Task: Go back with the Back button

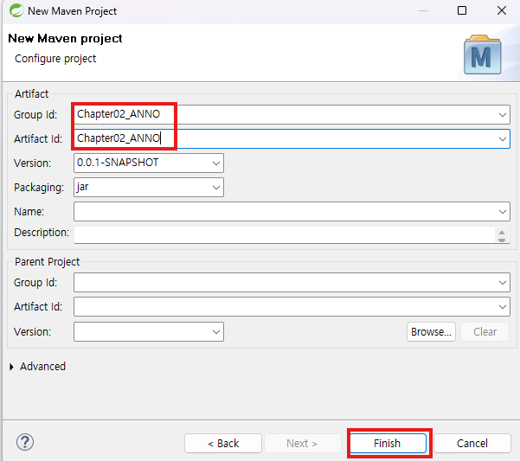Action: [x=223, y=443]
